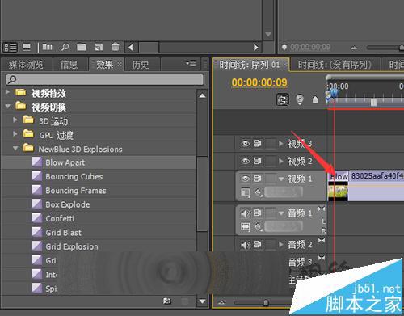The image size is (404, 316).
Task: Expand the 3D 运动 folder
Action: 15,120
